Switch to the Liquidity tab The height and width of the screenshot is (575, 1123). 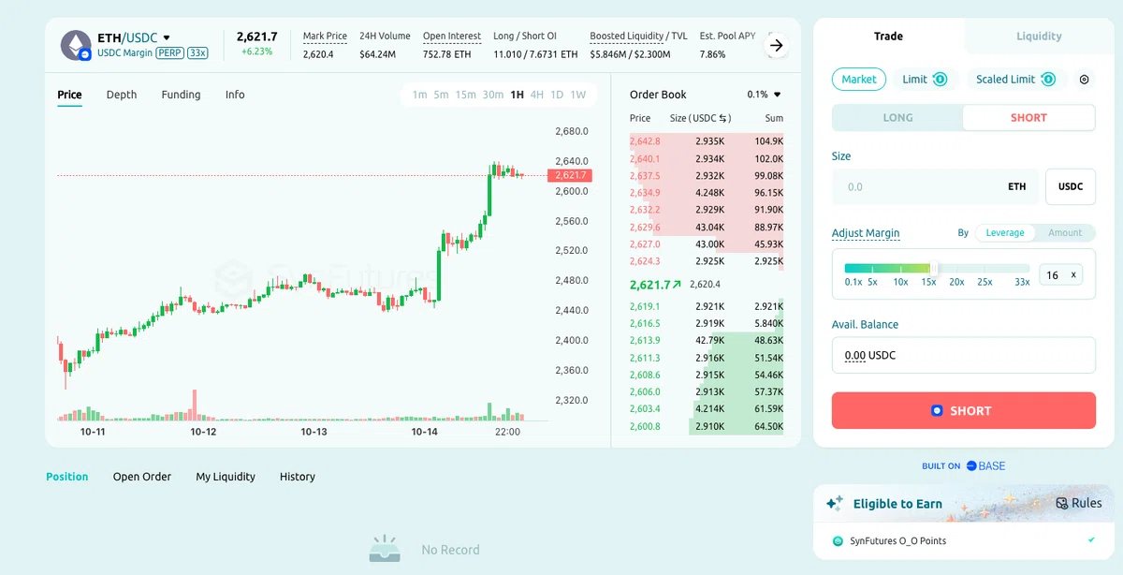pyautogui.click(x=1039, y=37)
